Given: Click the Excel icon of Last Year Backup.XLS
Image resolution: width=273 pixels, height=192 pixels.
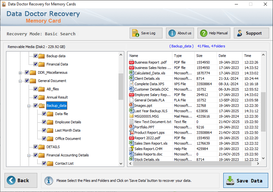Looking at the screenshot, I should tap(131, 111).
